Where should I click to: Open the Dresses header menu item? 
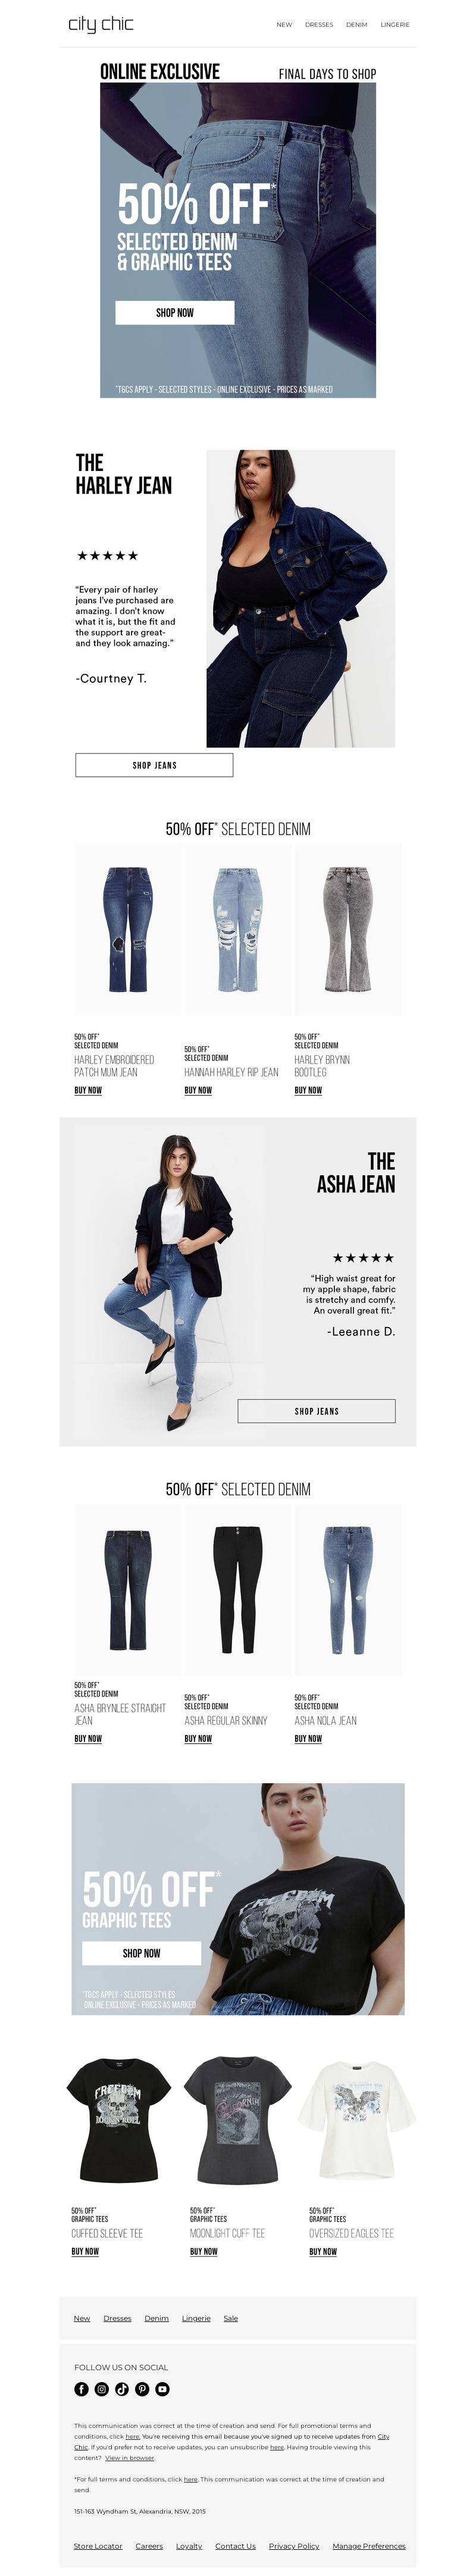319,25
